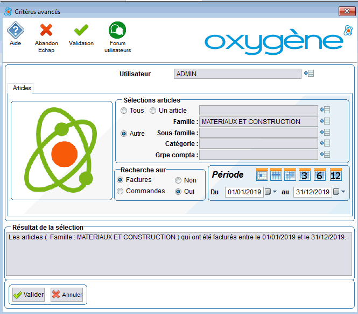Click the 3-month period calendar icon
Screen dimensions: 358x314
click(305, 174)
